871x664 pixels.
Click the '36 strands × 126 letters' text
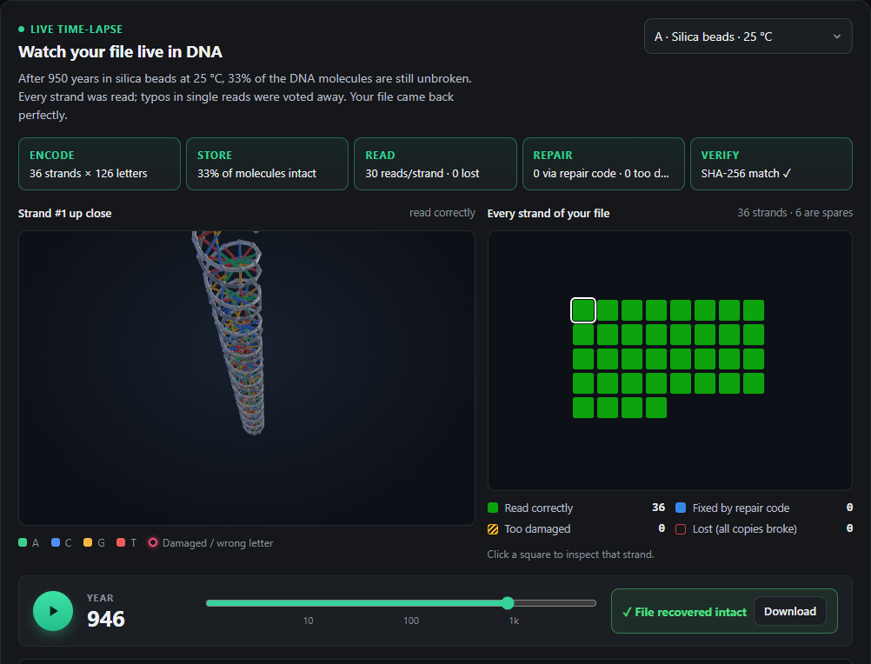pos(89,173)
